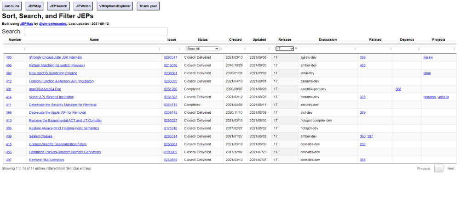460x210 pixels.
Task: Go to the JEPSearch page
Action: (x=57, y=6)
